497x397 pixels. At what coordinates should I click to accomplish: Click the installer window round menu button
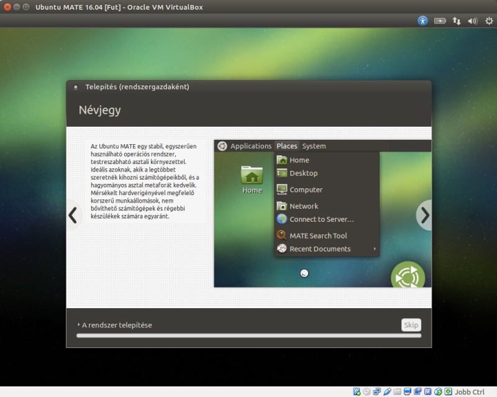click(75, 87)
